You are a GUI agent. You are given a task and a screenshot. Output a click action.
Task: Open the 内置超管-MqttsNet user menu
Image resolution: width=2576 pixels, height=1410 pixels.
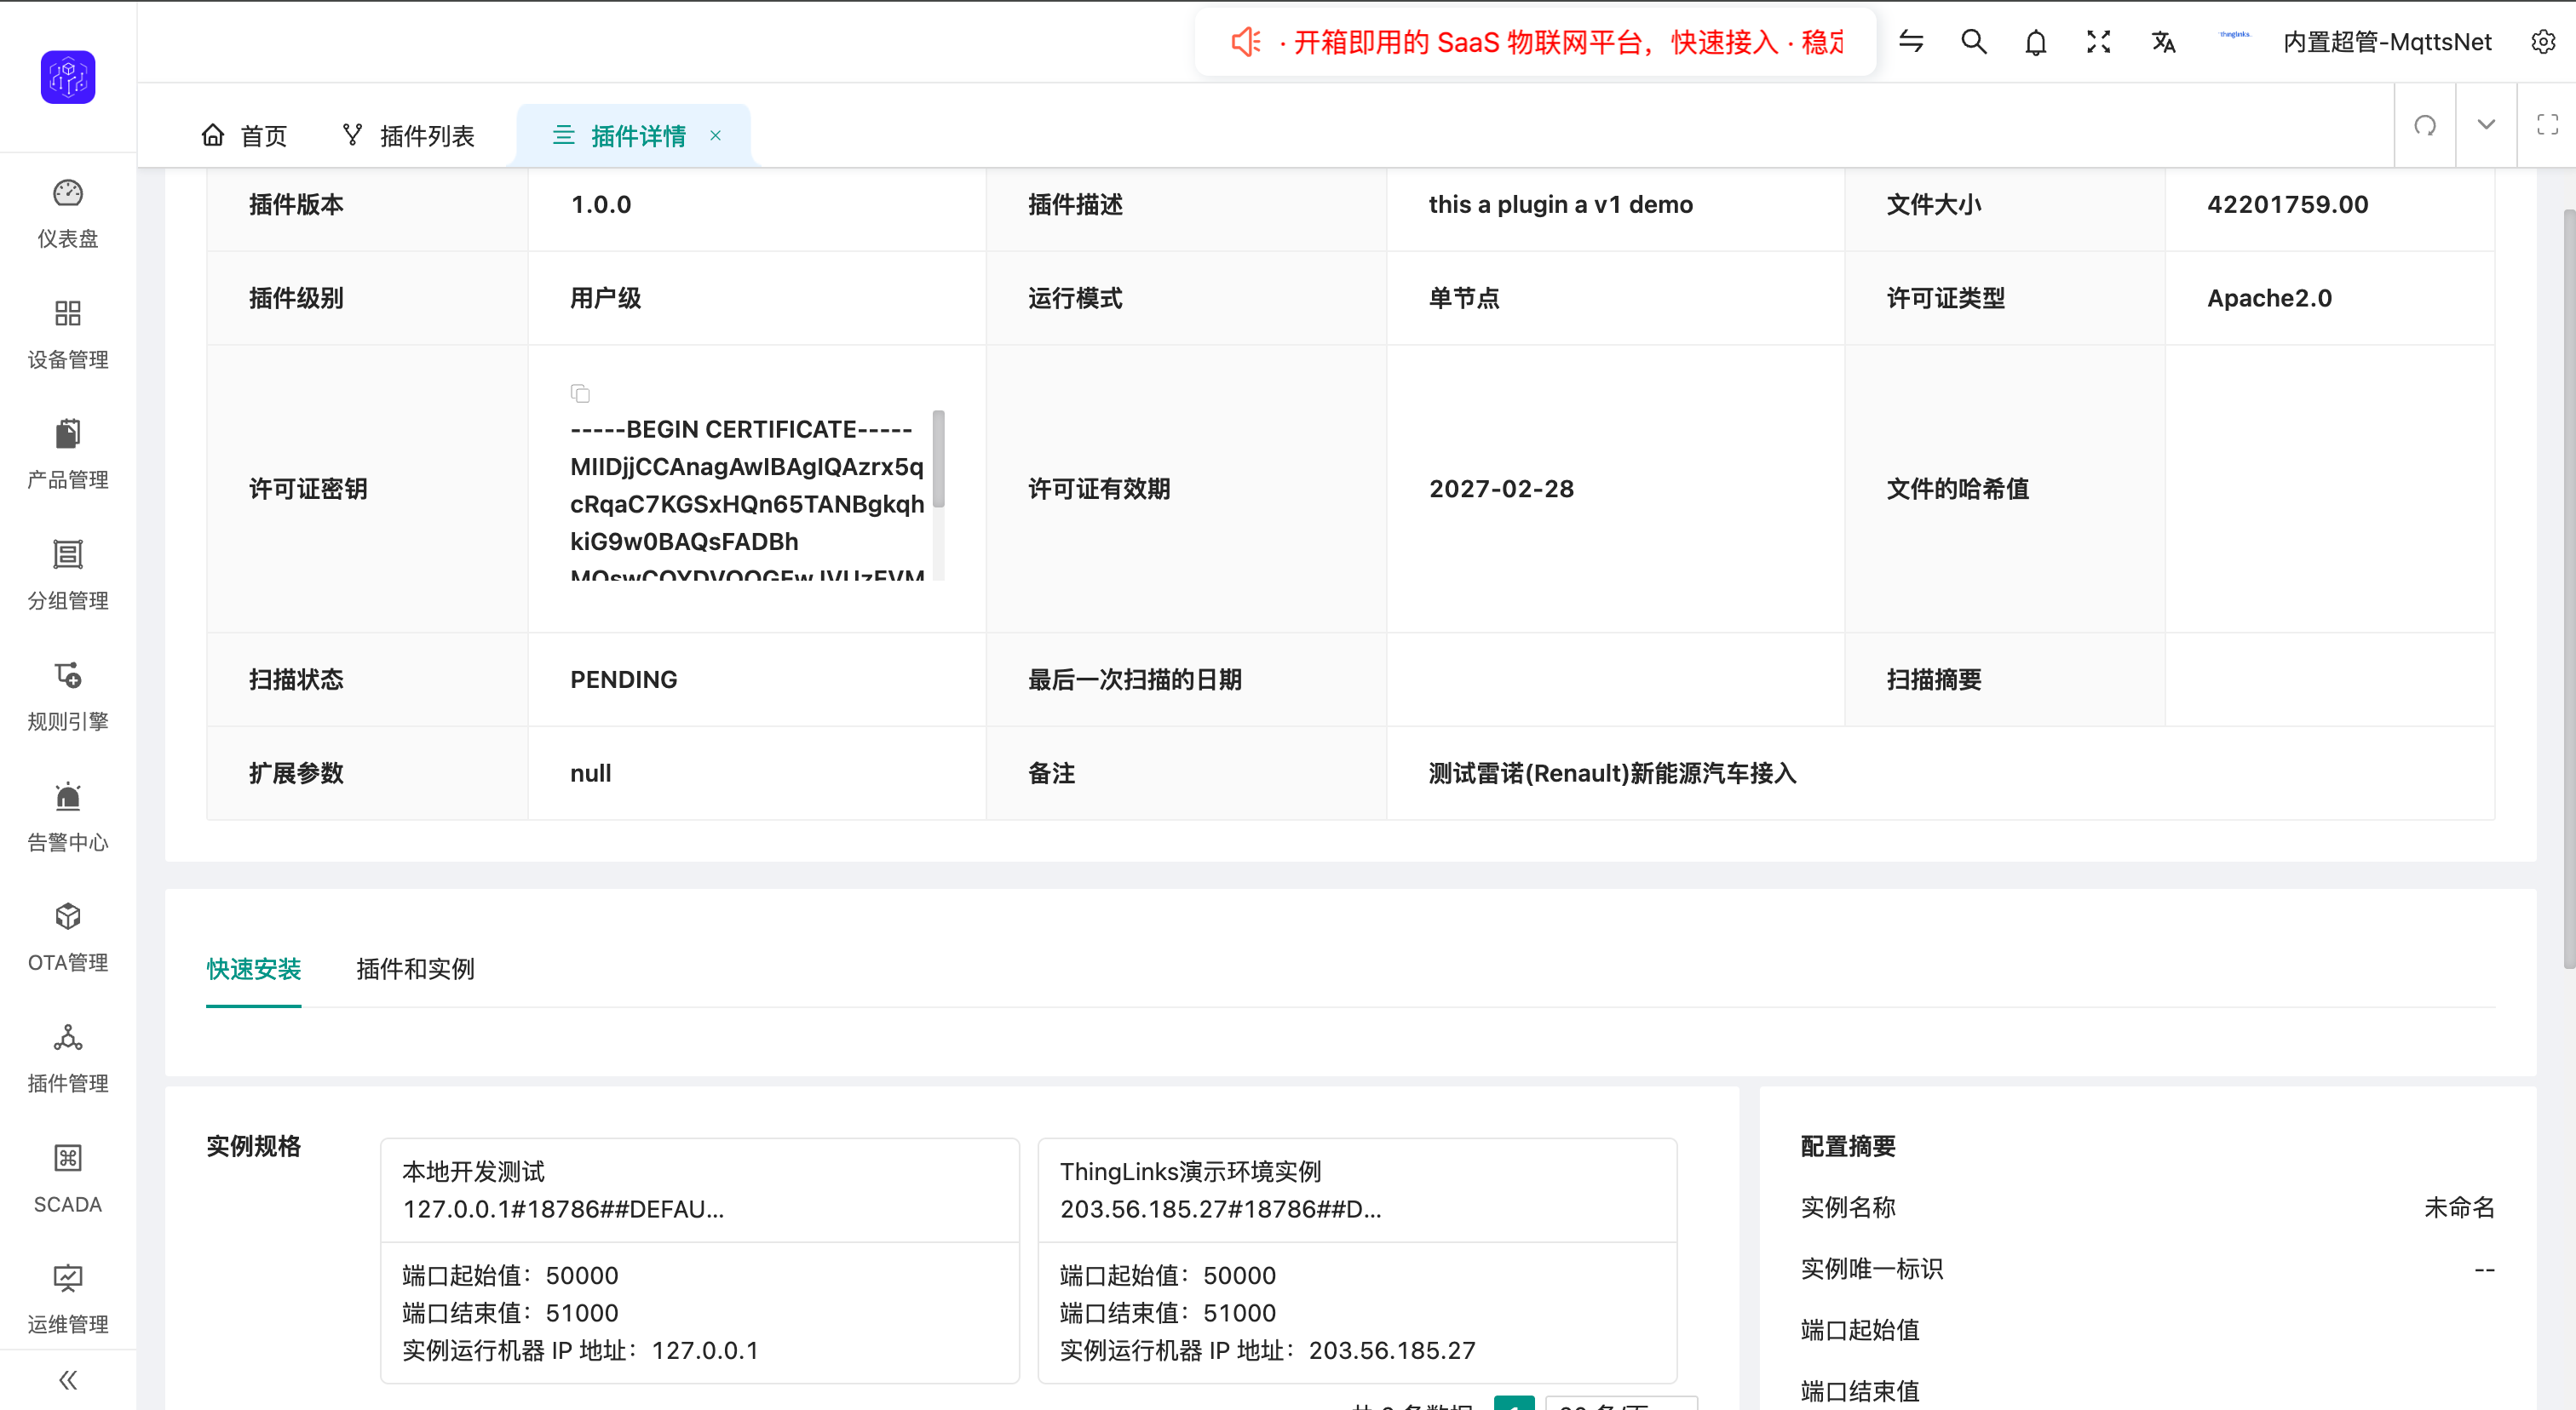tap(2387, 42)
